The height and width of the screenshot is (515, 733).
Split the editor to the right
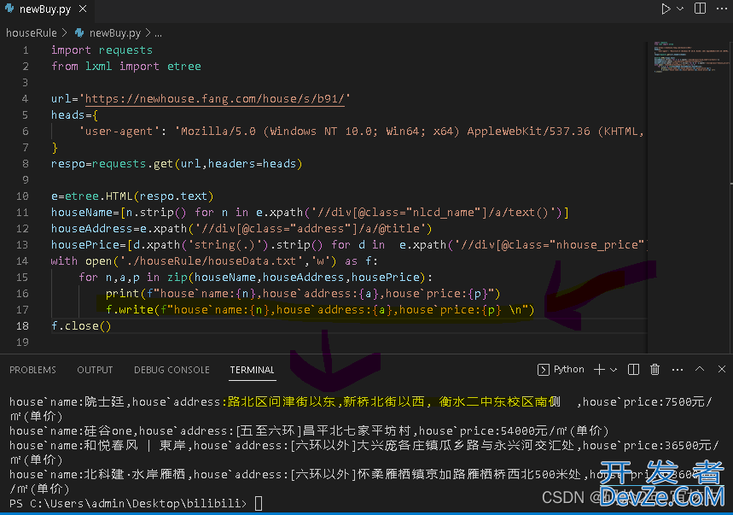pos(700,9)
